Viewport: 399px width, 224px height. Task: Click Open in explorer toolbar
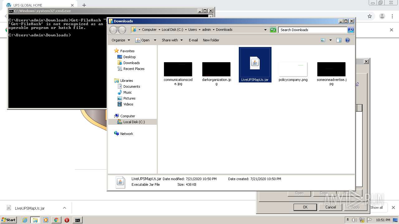[x=142, y=40]
